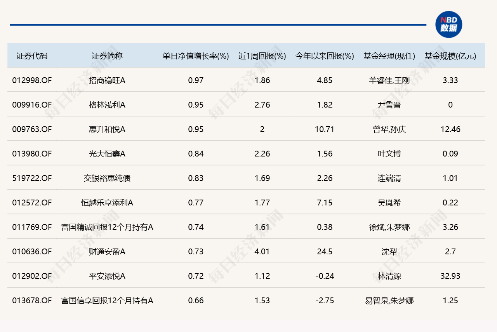The image size is (497, 332).
Task: Click the NBD数据 logo icon
Action: click(x=448, y=24)
